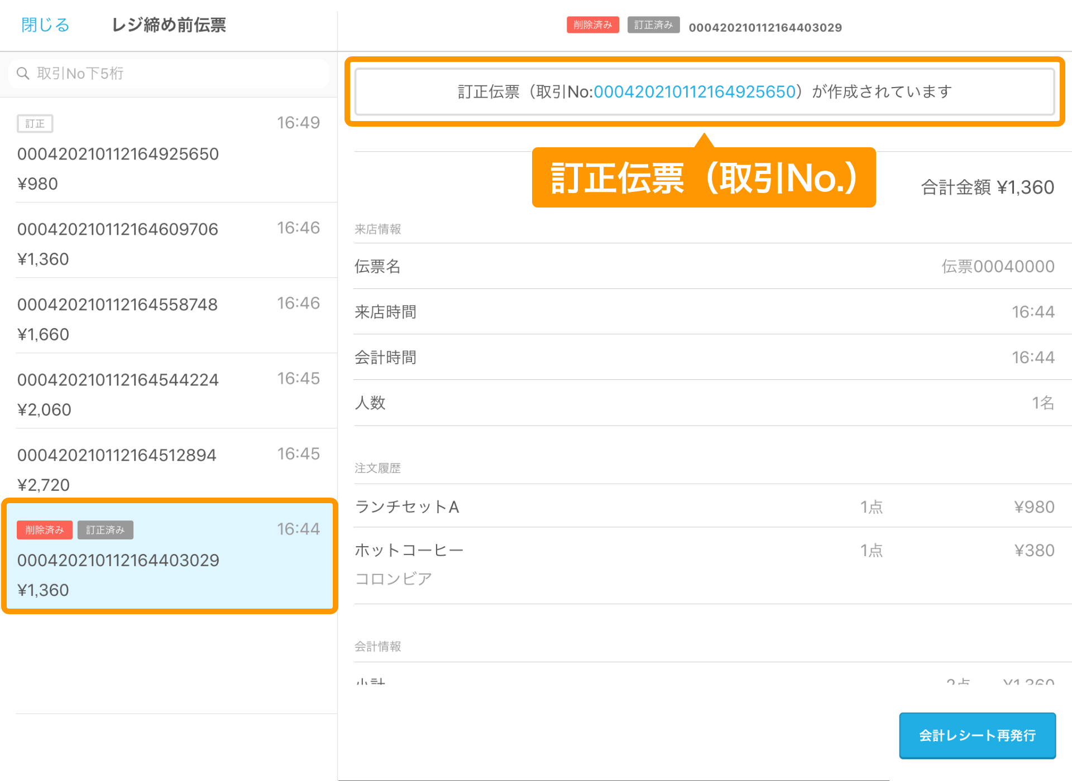
Task: Click the 人数 row label
Action: [x=370, y=403]
